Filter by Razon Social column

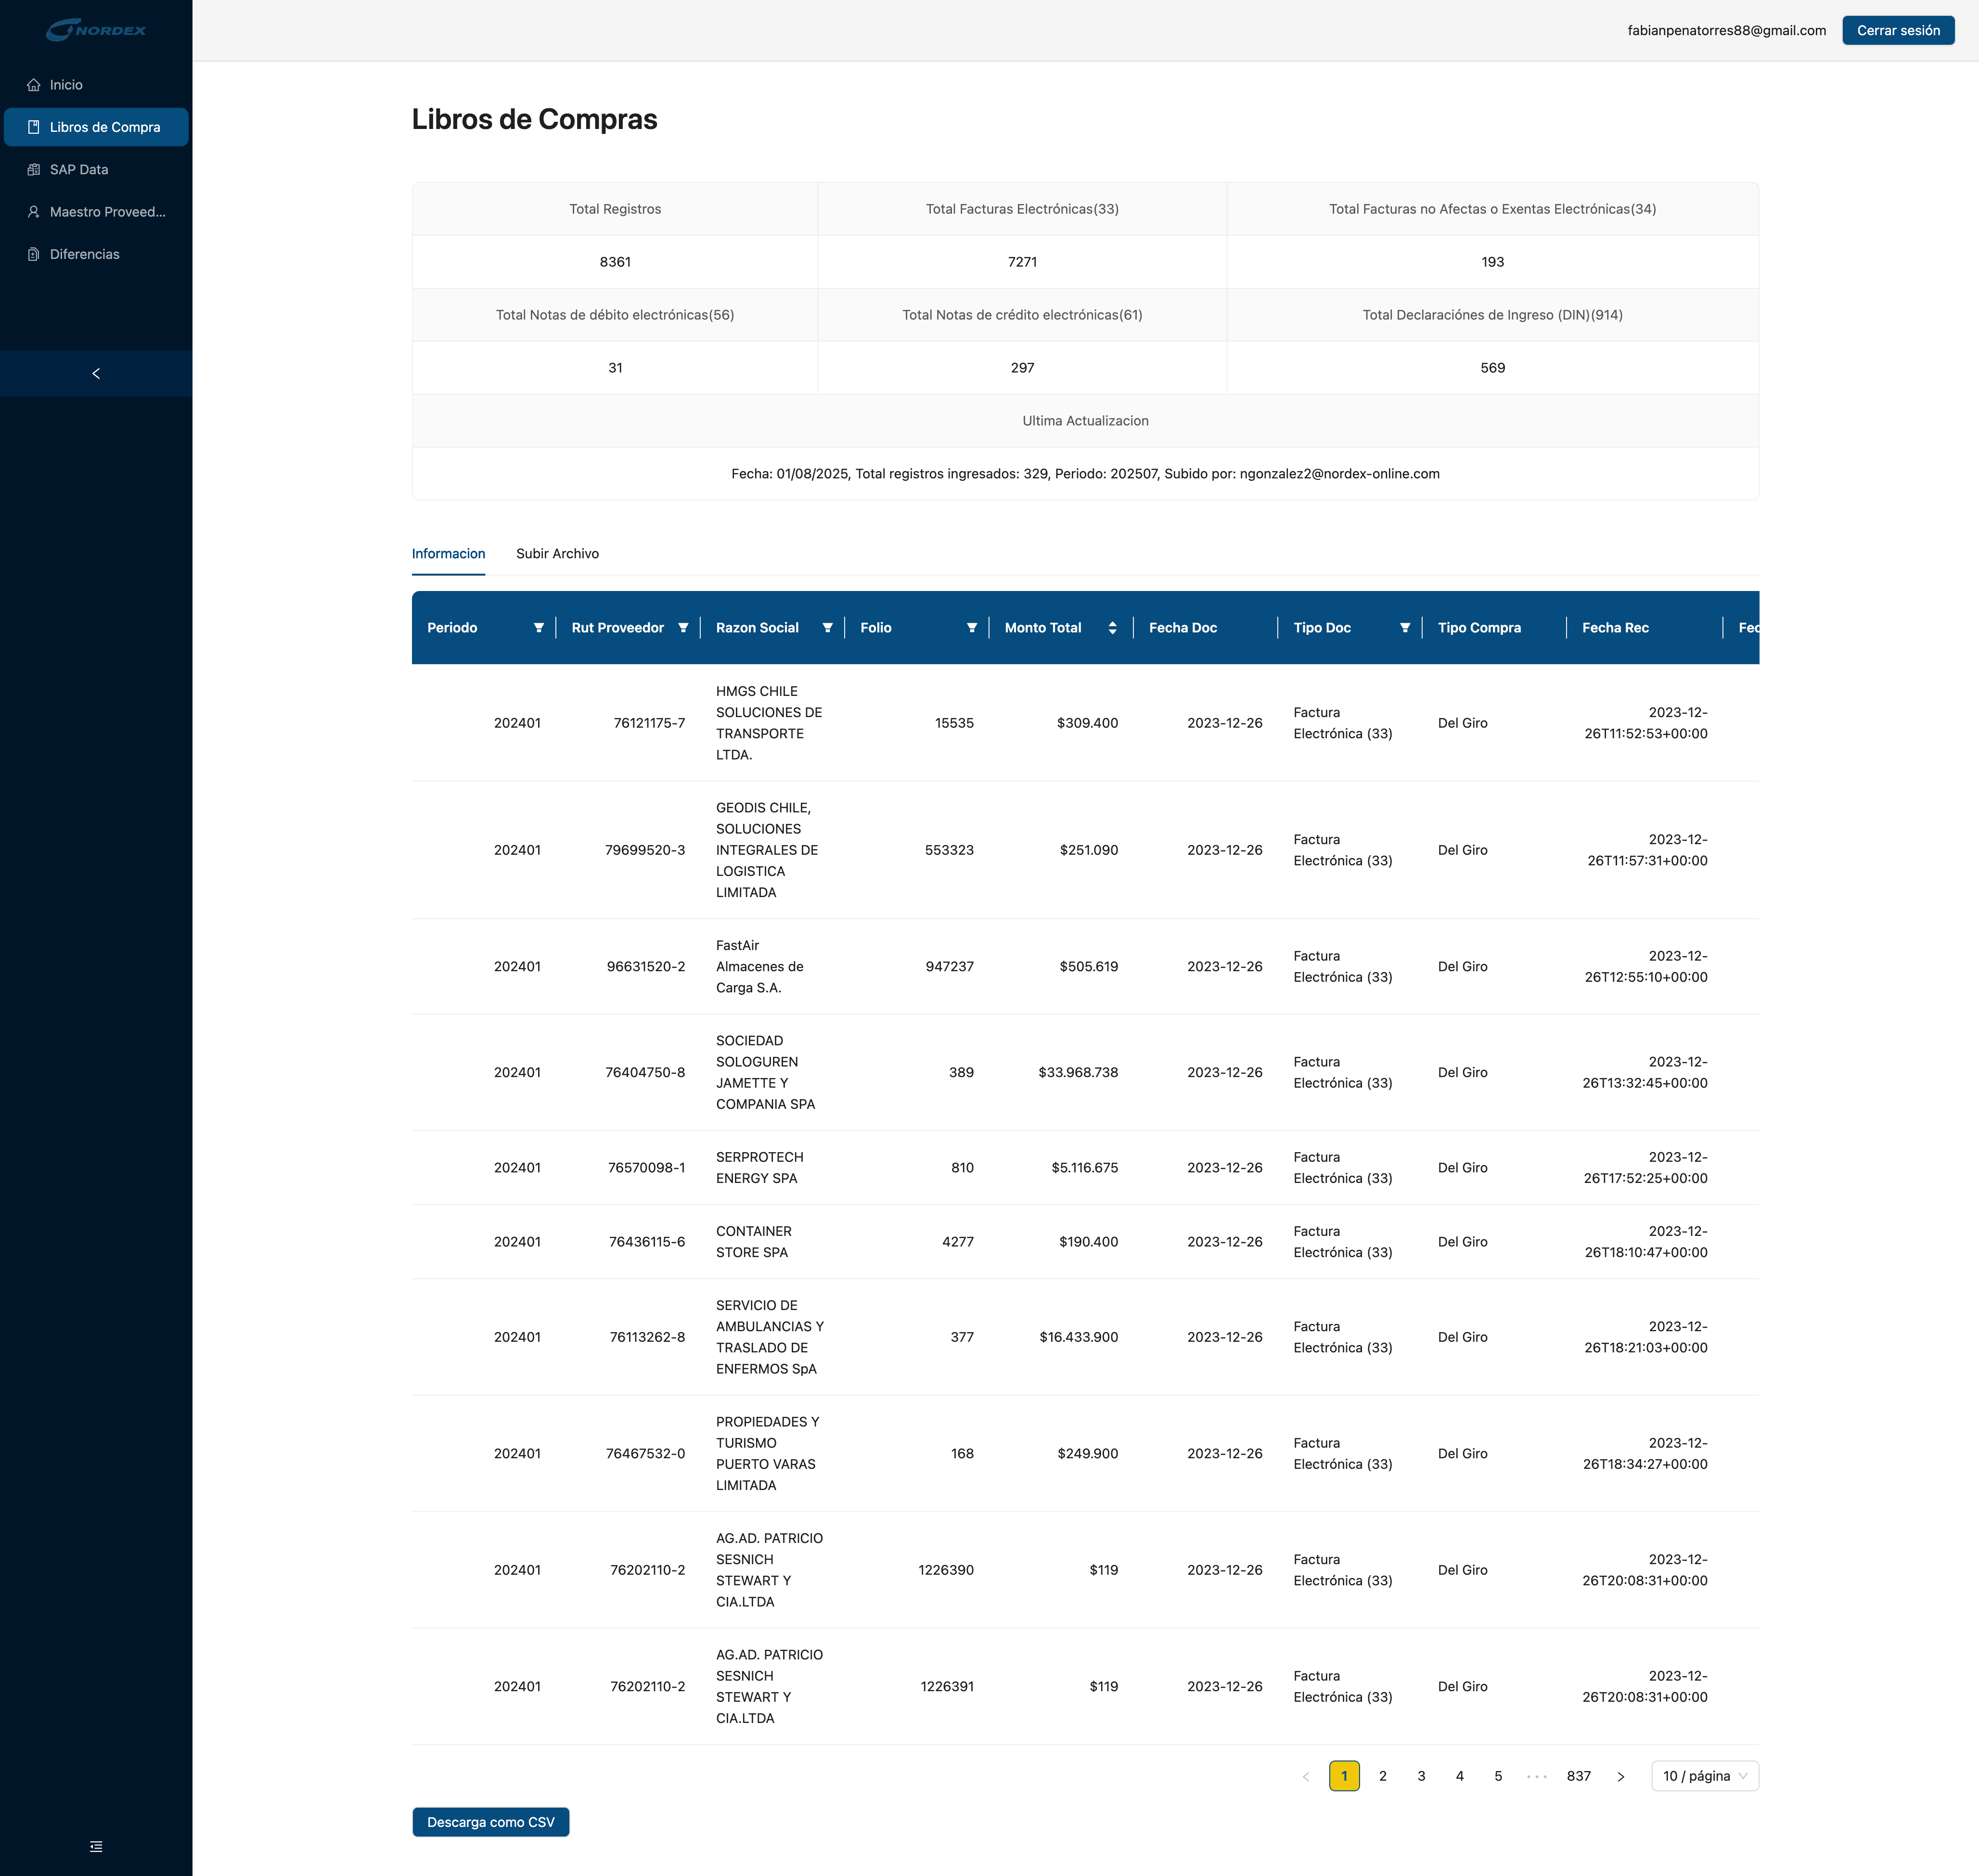pos(827,628)
